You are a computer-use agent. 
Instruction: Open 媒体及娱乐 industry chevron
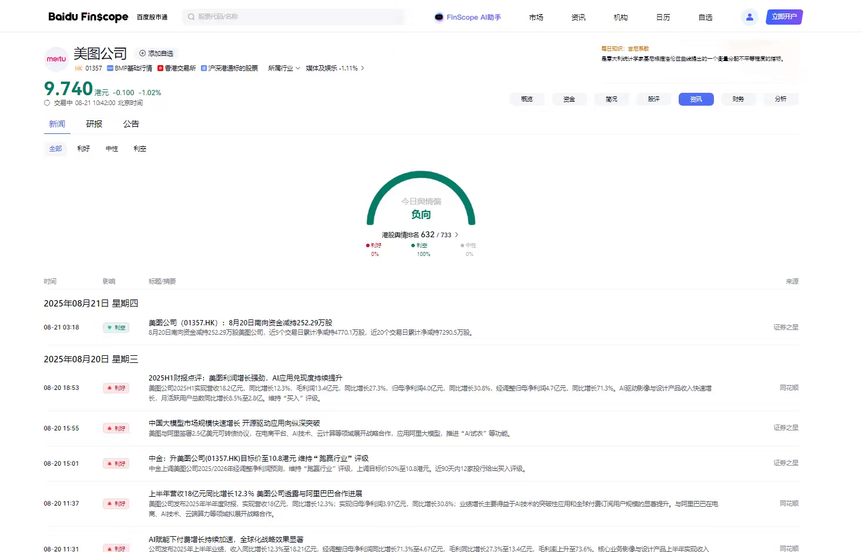(x=362, y=68)
